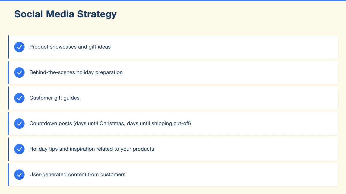Click the left accent bar of User-generated content card
Image resolution: width=346 pixels, height=194 pixels.
[x=8, y=174]
